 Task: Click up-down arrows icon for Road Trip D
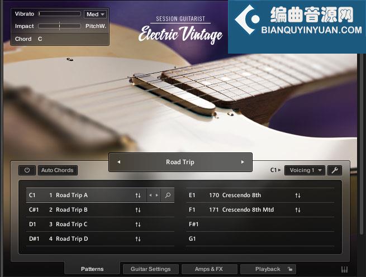[138, 238]
